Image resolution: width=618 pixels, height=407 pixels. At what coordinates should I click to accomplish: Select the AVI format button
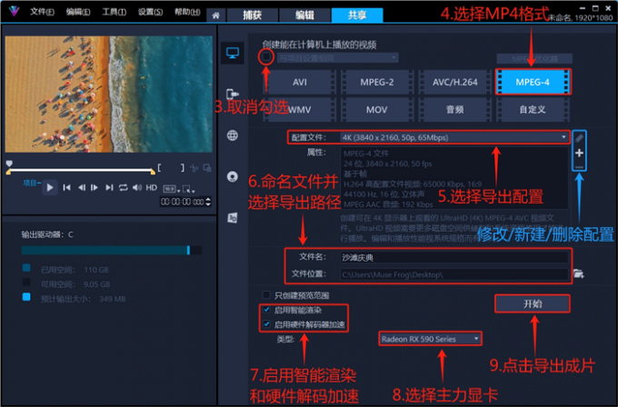click(300, 82)
